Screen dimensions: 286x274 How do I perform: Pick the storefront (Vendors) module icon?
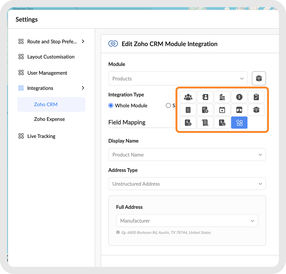239,110
